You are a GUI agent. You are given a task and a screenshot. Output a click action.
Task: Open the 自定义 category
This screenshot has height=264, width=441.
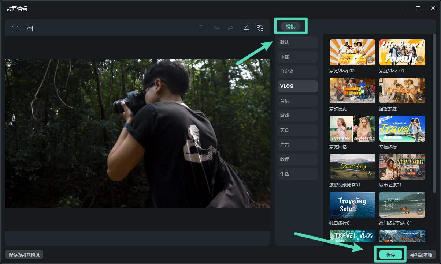297,72
